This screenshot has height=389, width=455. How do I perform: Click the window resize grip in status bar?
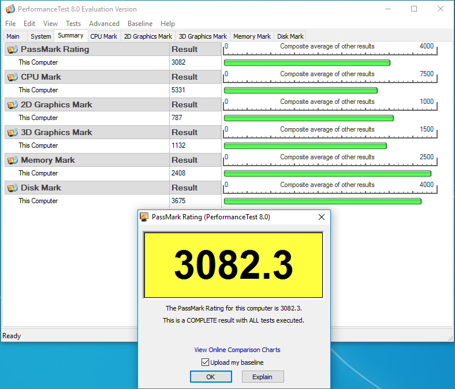(x=450, y=338)
